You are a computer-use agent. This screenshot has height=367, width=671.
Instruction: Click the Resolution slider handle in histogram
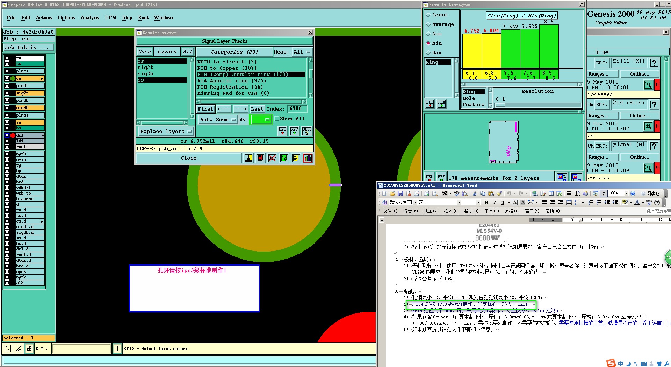pos(500,105)
